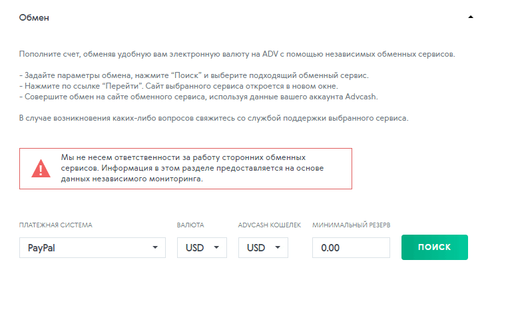Click the ADVCASH КОШЕЛЕК label
This screenshot has height=310, width=510.
point(269,225)
